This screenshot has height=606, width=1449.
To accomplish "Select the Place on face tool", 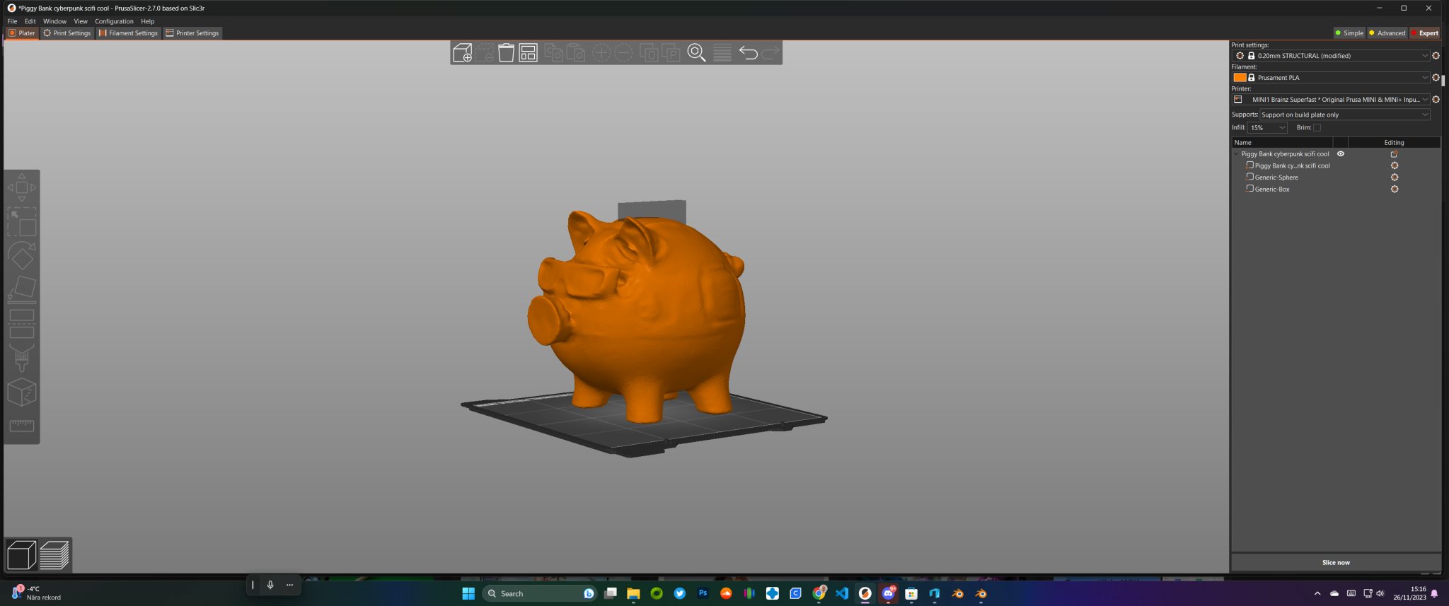I will [22, 289].
